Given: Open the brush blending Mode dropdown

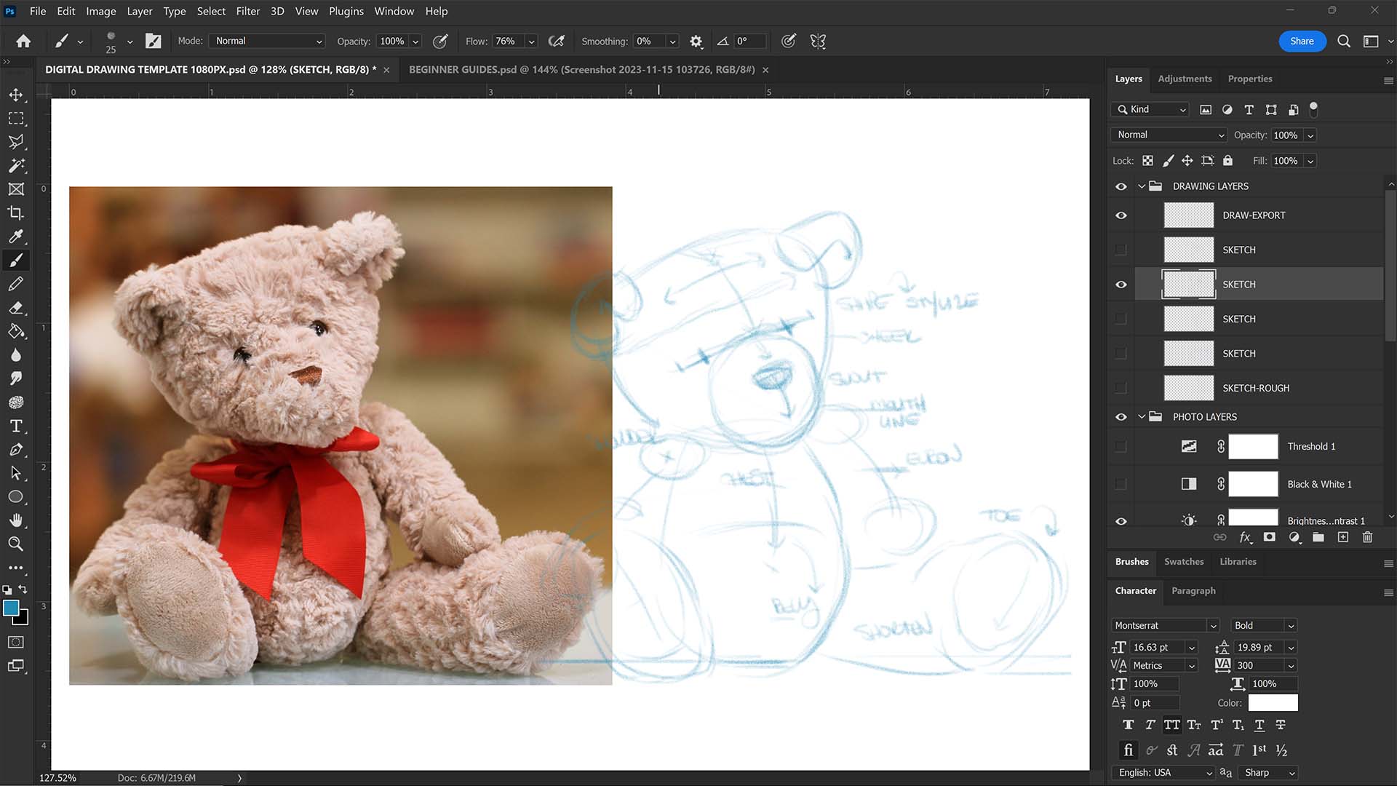Looking at the screenshot, I should pyautogui.click(x=266, y=41).
